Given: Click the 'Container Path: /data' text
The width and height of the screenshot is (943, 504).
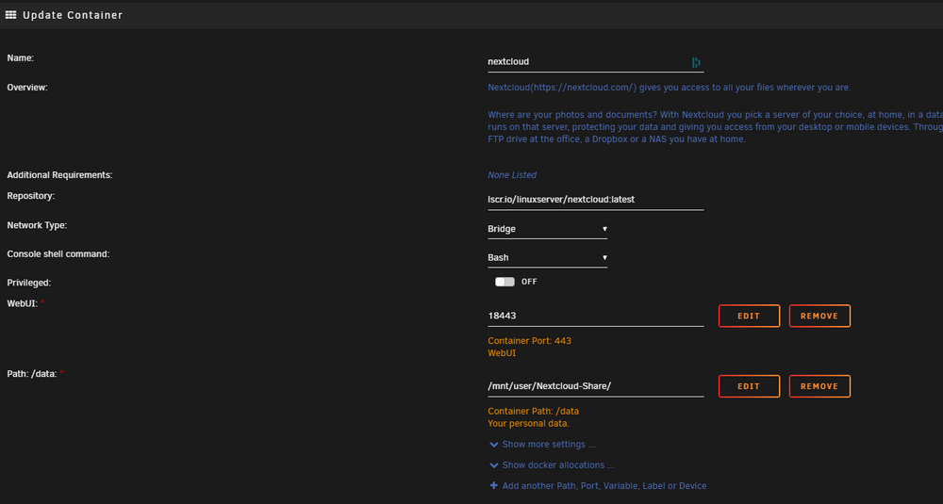Looking at the screenshot, I should pos(533,411).
